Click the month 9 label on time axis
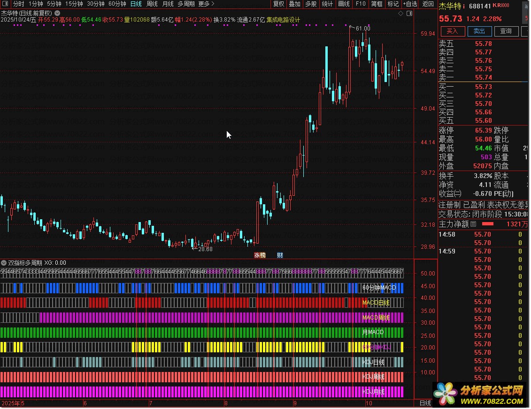The height and width of the screenshot is (409, 531). [x=295, y=403]
